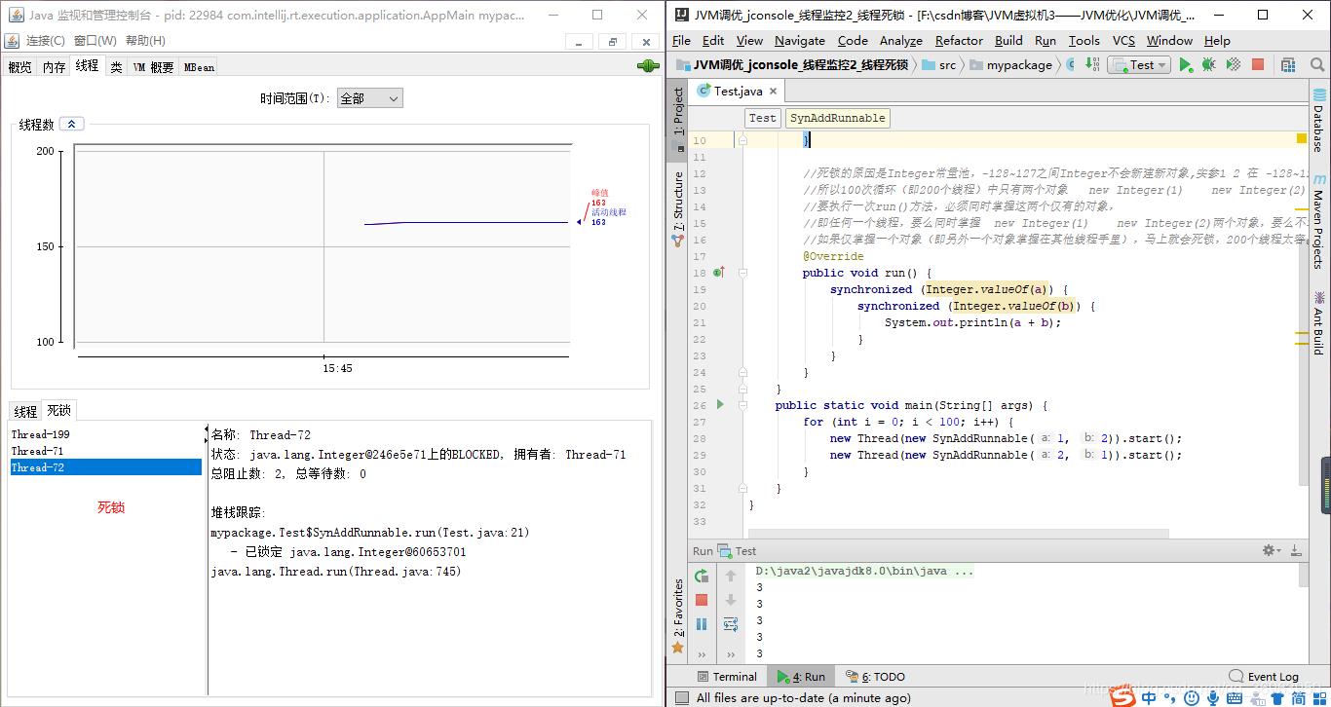Start debugging with the bug icon
This screenshot has height=707, width=1331.
point(1208,65)
